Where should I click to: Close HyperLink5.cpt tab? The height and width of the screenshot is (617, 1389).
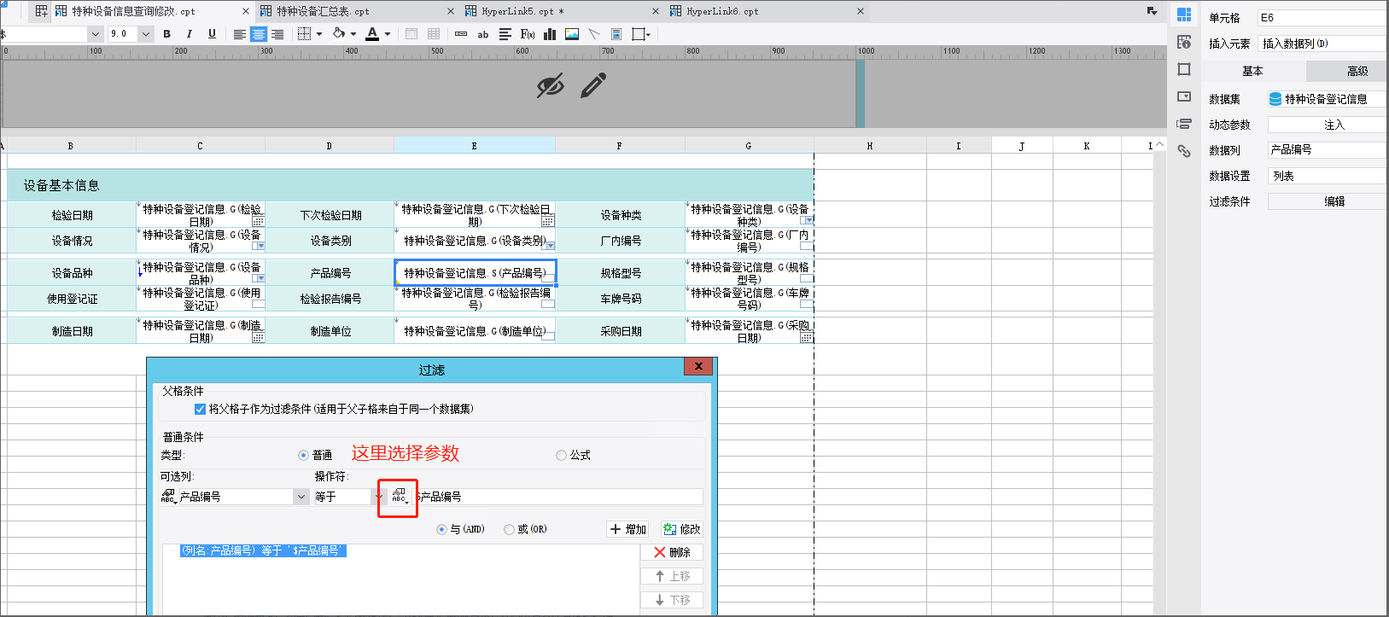[655, 11]
